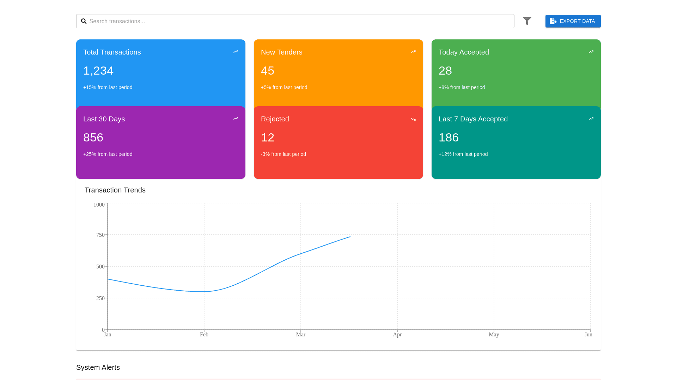677x380 pixels.
Task: Click the Transaction Trends heading
Action: pyautogui.click(x=115, y=190)
